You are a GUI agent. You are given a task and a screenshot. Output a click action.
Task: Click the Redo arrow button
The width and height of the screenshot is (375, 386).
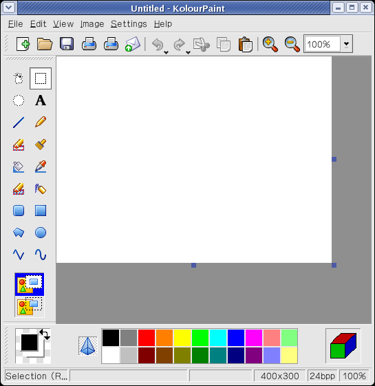point(180,45)
